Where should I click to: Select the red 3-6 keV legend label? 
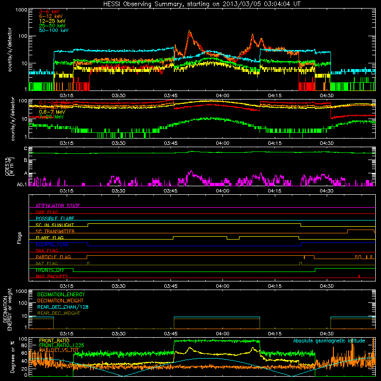(x=49, y=11)
